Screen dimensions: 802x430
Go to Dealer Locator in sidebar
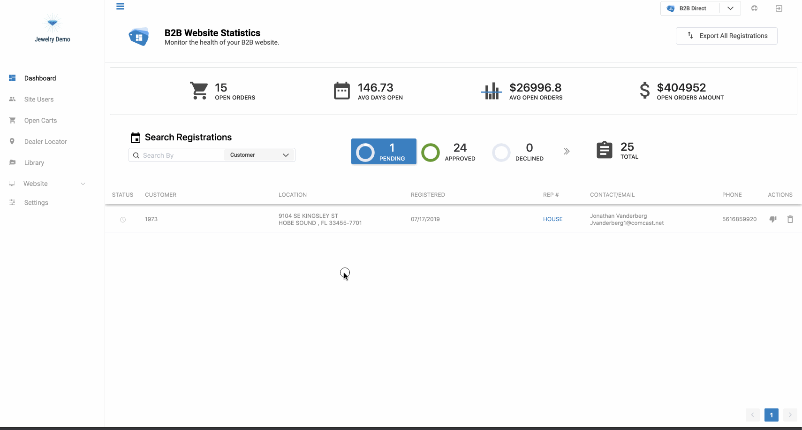click(45, 142)
